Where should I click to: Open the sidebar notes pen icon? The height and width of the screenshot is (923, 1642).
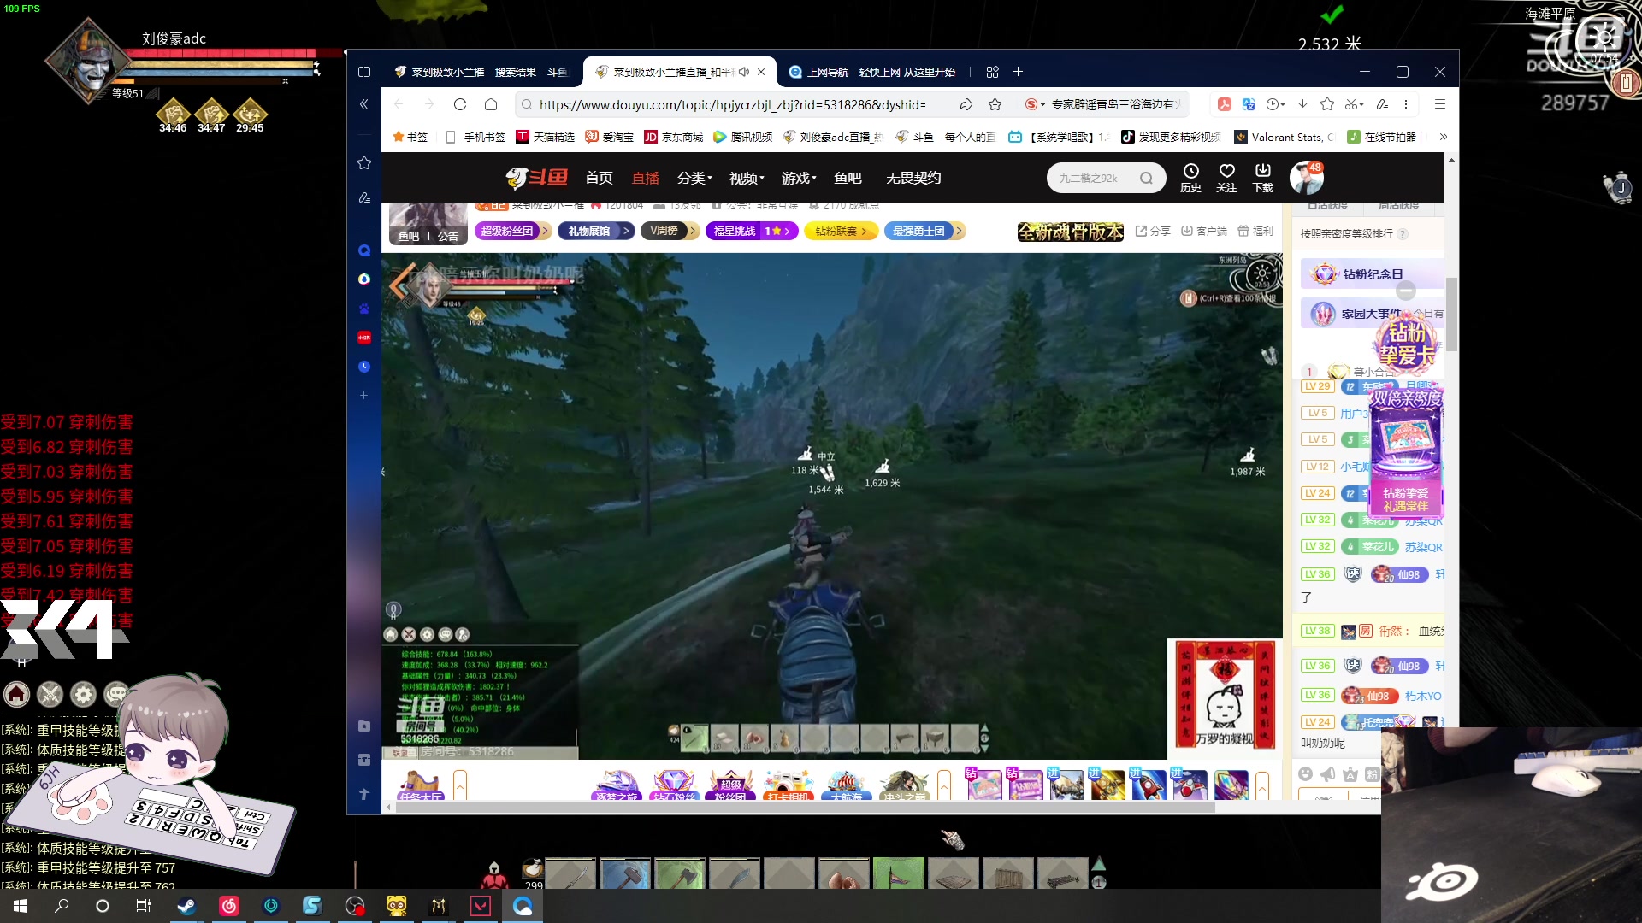[364, 197]
